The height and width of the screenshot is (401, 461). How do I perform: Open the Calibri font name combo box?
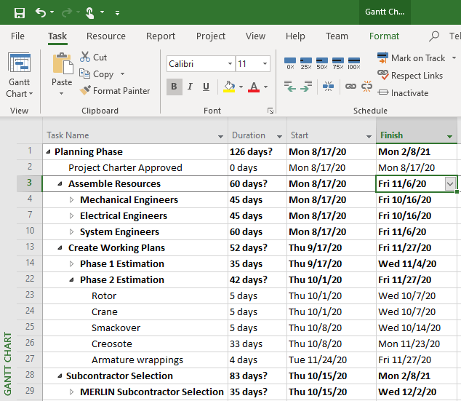coord(201,64)
